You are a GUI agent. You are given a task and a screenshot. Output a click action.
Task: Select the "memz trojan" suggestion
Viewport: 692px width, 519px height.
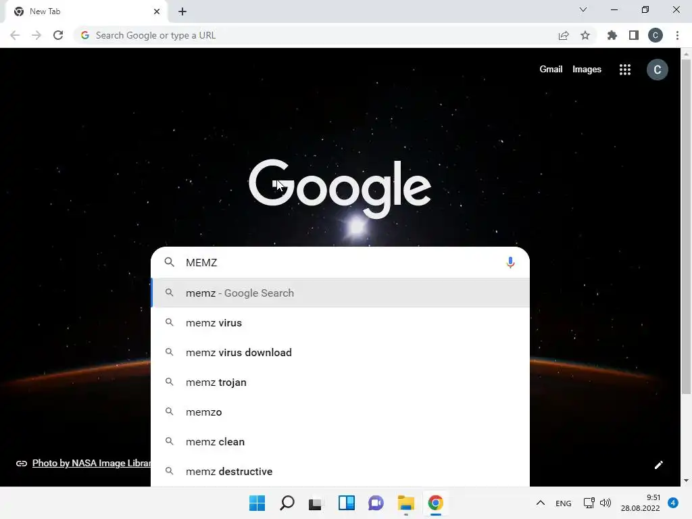341,382
